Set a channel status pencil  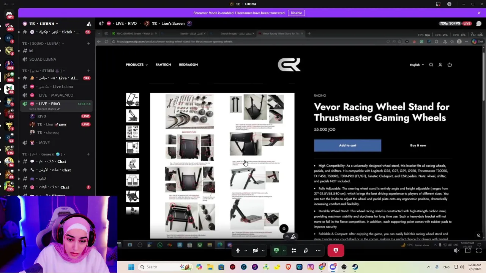coord(58,109)
